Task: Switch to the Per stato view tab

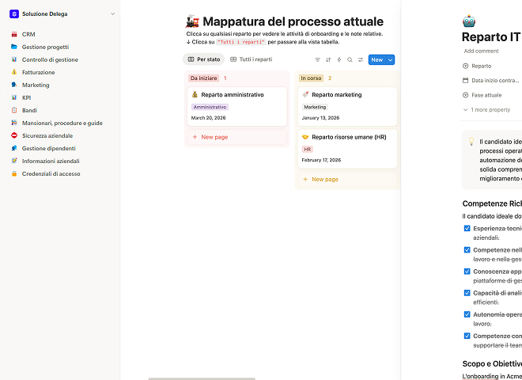Action: [204, 59]
